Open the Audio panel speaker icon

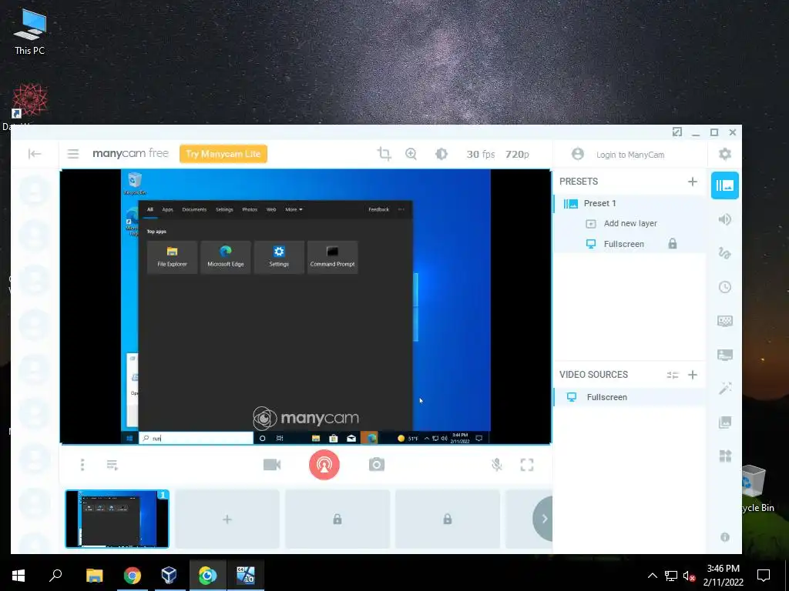point(725,219)
